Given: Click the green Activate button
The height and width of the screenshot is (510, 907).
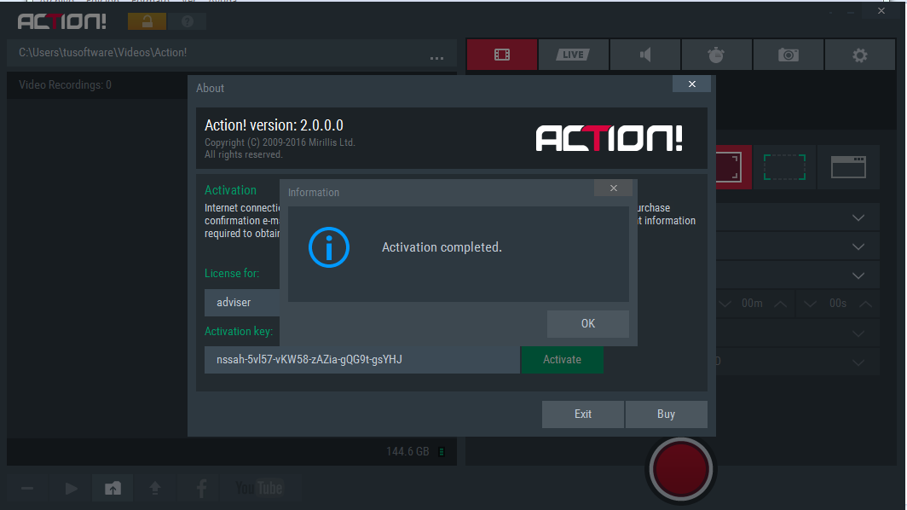Looking at the screenshot, I should 562,360.
